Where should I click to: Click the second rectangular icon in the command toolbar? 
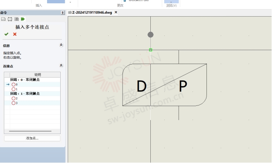10,19
